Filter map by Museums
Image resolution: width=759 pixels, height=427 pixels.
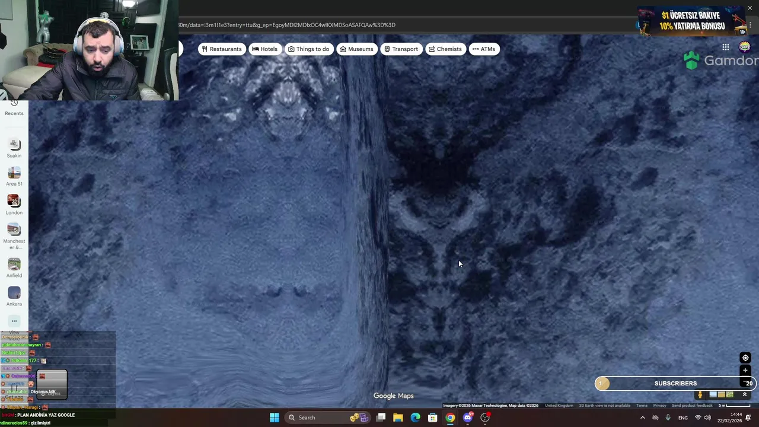pyautogui.click(x=356, y=49)
